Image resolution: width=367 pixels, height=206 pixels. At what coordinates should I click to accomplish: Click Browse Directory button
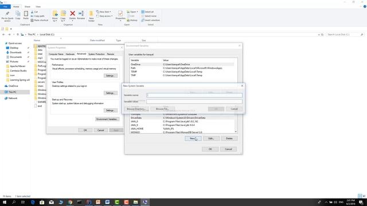(x=136, y=109)
